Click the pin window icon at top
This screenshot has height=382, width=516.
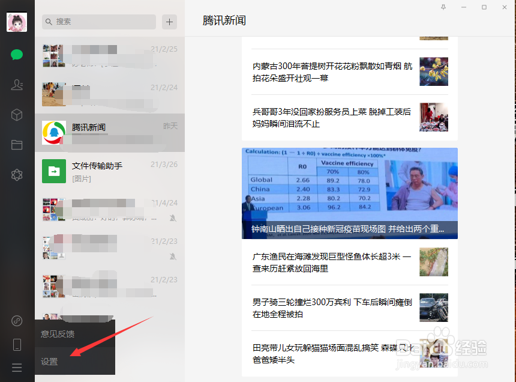443,7
